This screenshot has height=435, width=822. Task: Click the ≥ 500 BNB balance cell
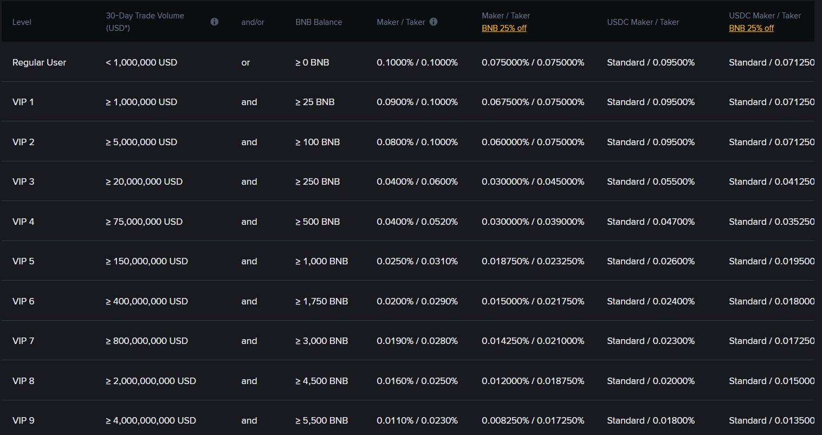click(318, 222)
